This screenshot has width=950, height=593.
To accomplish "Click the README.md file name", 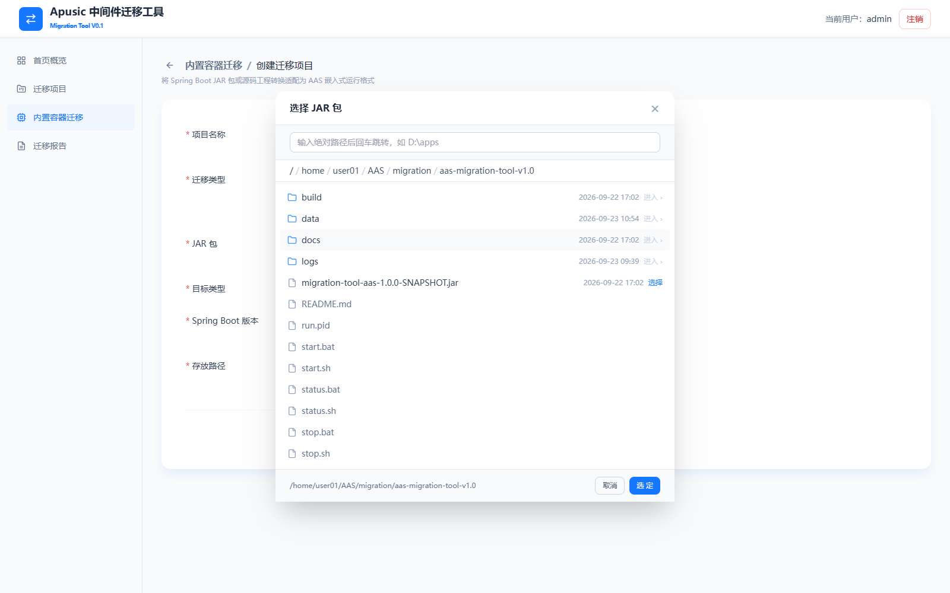I will point(327,304).
